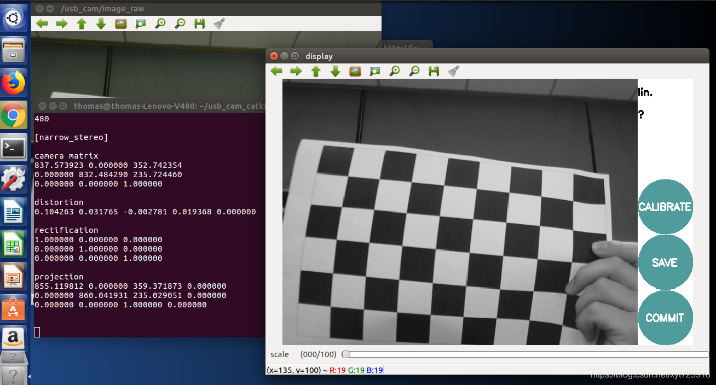Click left arrow icon in image_raw window toolbar
The width and height of the screenshot is (716, 385).
coord(42,24)
